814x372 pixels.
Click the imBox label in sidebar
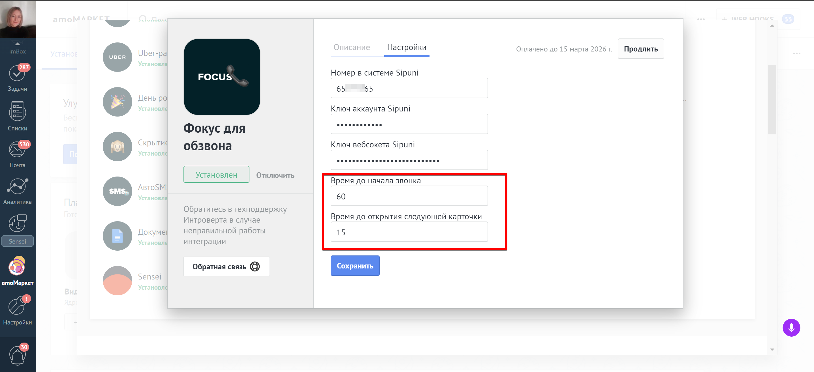(x=17, y=51)
